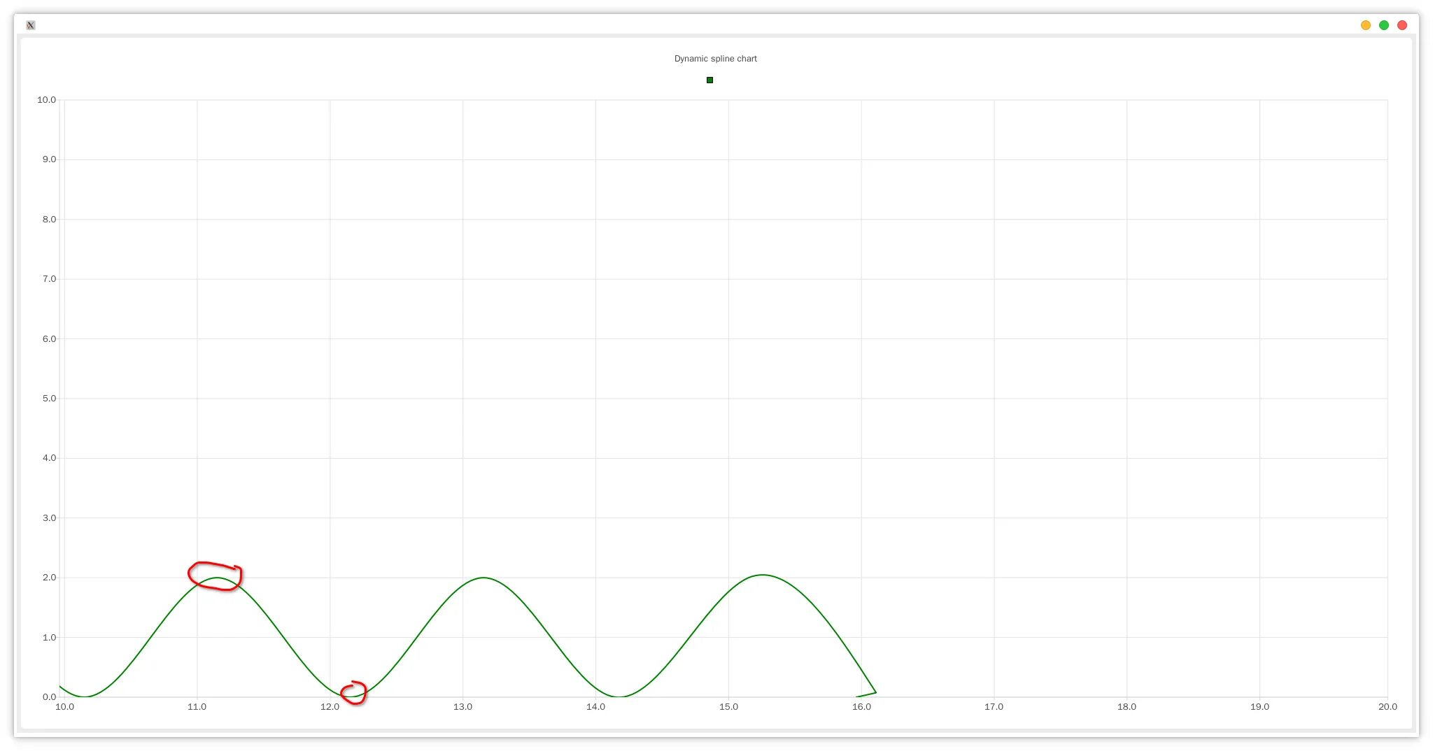This screenshot has width=1433, height=751.
Task: Click the y-axis label 7.0
Action: (49, 279)
